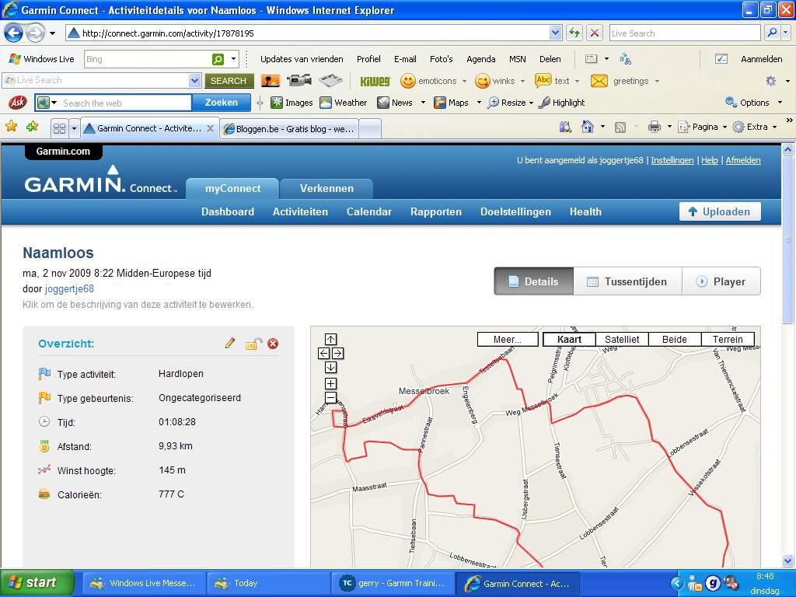
Task: Open the Favorites star in toolbar
Action: pos(12,127)
